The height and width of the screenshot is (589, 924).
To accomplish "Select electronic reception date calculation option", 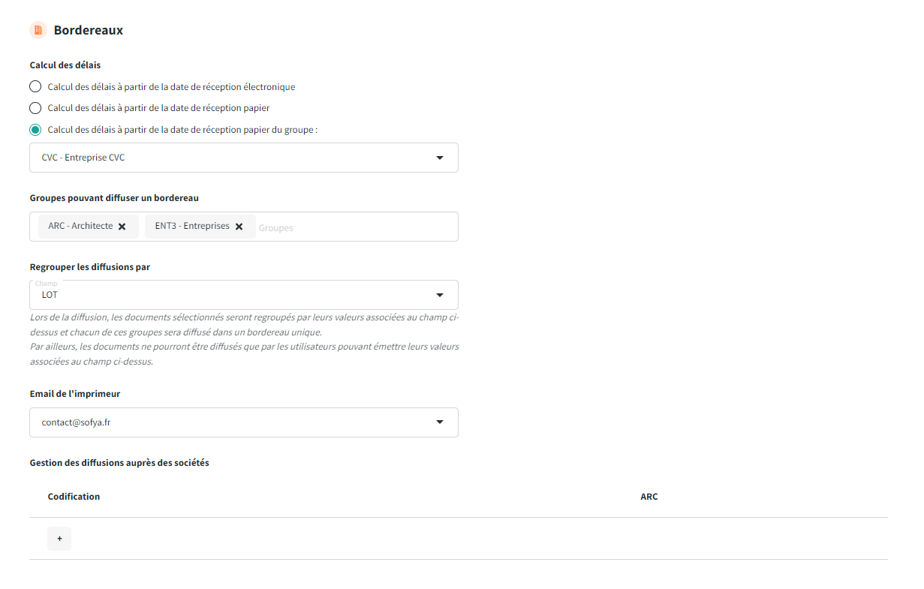I will 35,86.
